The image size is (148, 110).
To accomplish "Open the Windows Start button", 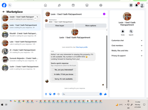I will pyautogui.click(x=2, y=105).
